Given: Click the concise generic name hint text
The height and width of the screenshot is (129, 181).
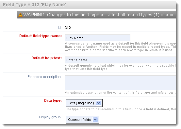Looking at the screenshot, I should pos(120,47).
